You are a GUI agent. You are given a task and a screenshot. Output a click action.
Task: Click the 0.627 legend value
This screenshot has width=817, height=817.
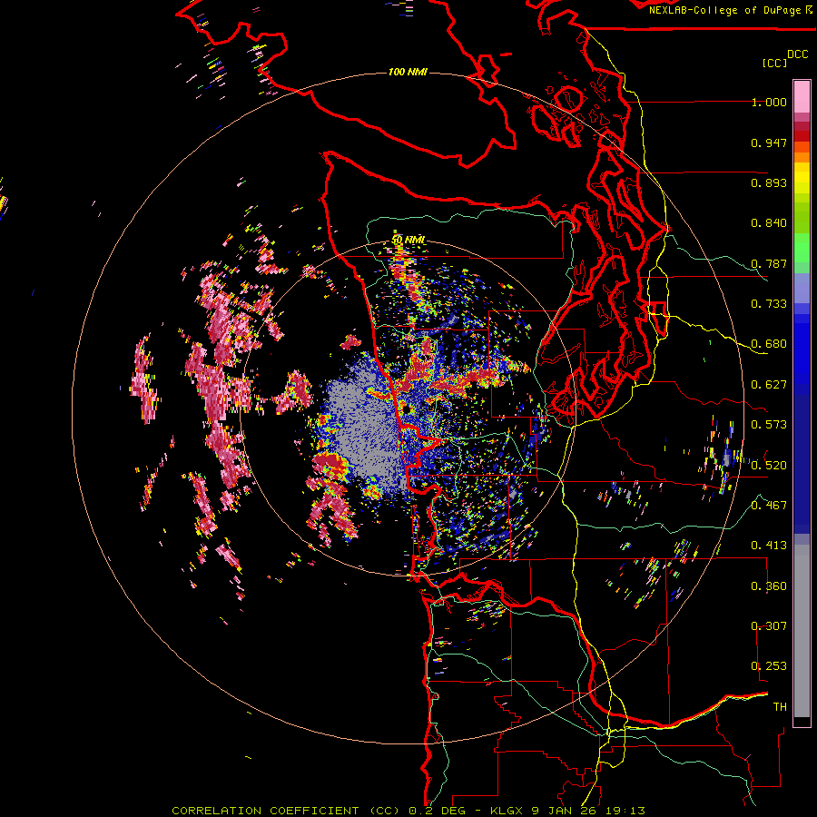[769, 385]
